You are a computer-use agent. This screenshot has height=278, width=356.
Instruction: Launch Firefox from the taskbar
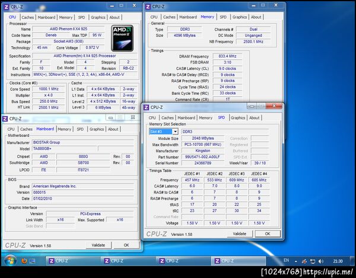(x=24, y=261)
